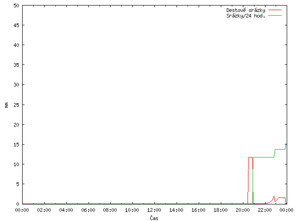Click the 12:00 time label
Image resolution: width=295 pixels, height=221 pixels.
[154, 210]
